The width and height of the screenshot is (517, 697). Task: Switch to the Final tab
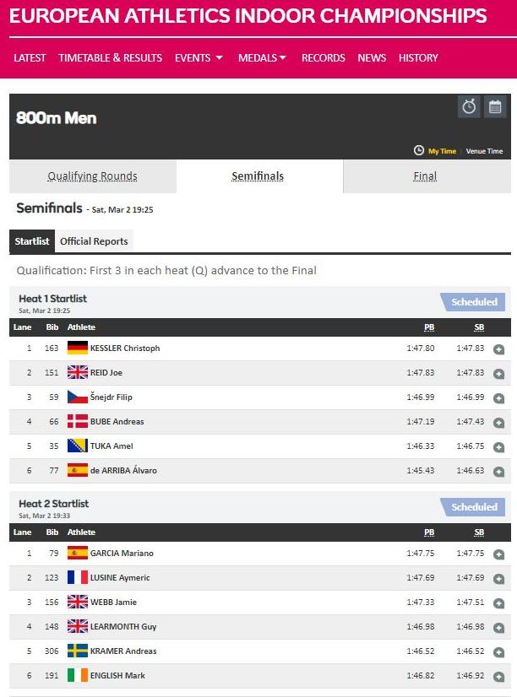(425, 176)
